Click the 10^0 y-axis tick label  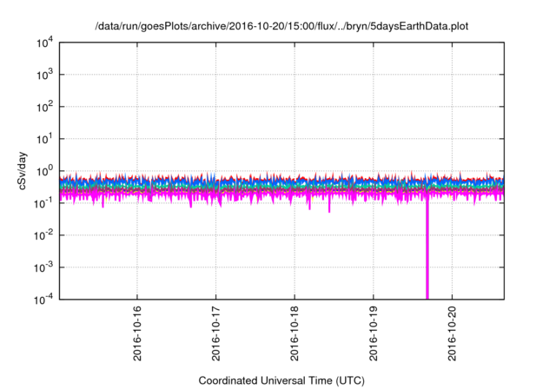coord(44,171)
